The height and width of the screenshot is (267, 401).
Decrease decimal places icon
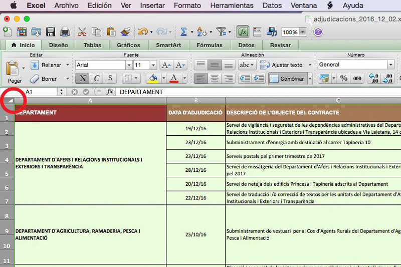[x=387, y=78]
